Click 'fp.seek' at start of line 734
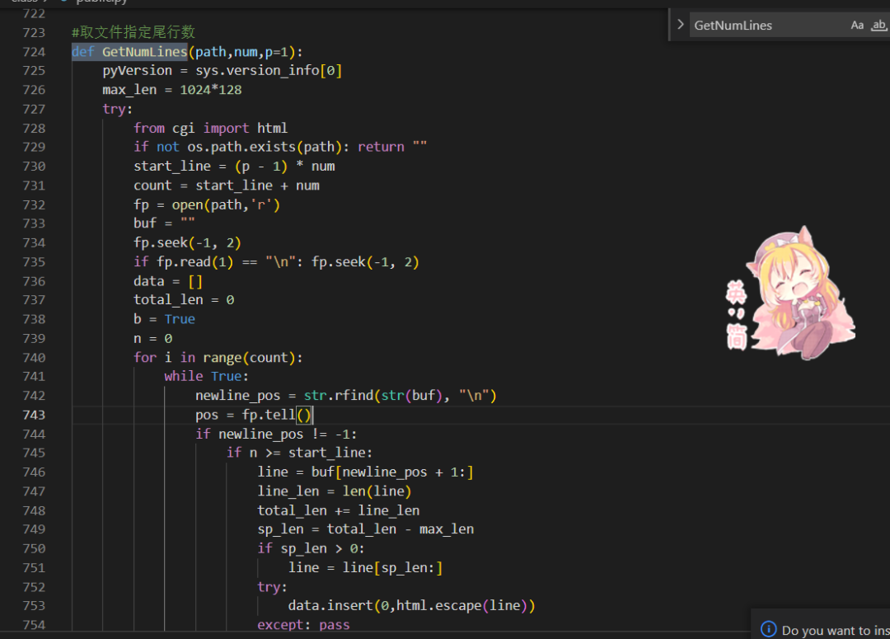This screenshot has height=639, width=890. click(x=160, y=242)
